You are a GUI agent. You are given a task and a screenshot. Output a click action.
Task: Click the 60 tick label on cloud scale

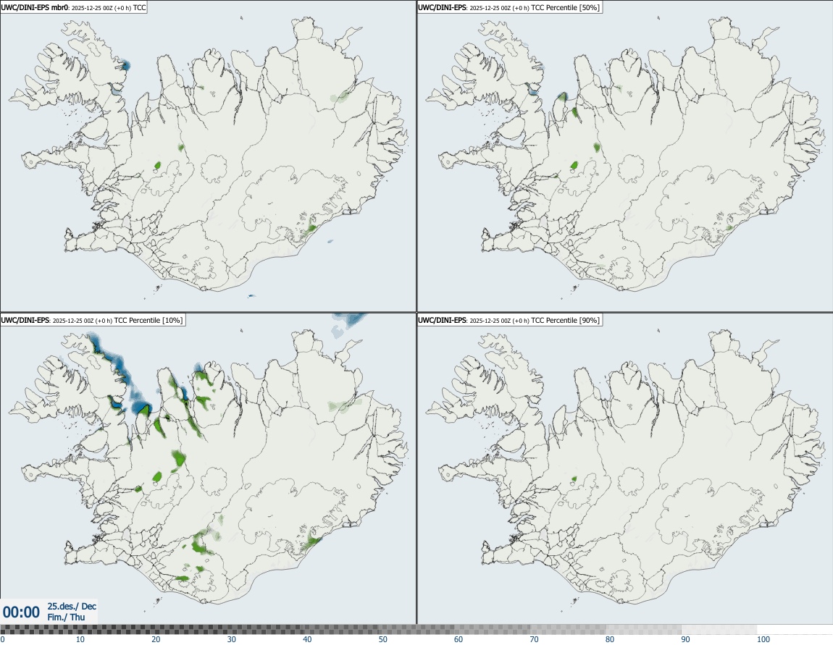[x=459, y=639]
